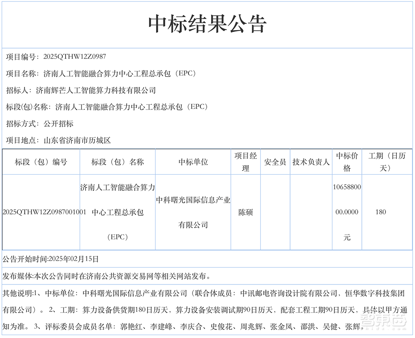Select the 技术负责人 column header

[311, 162]
